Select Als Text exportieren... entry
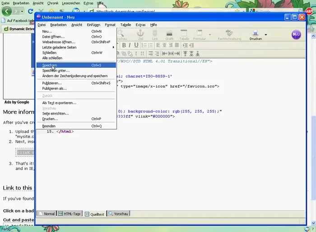The image size is (316, 232). tap(76, 103)
